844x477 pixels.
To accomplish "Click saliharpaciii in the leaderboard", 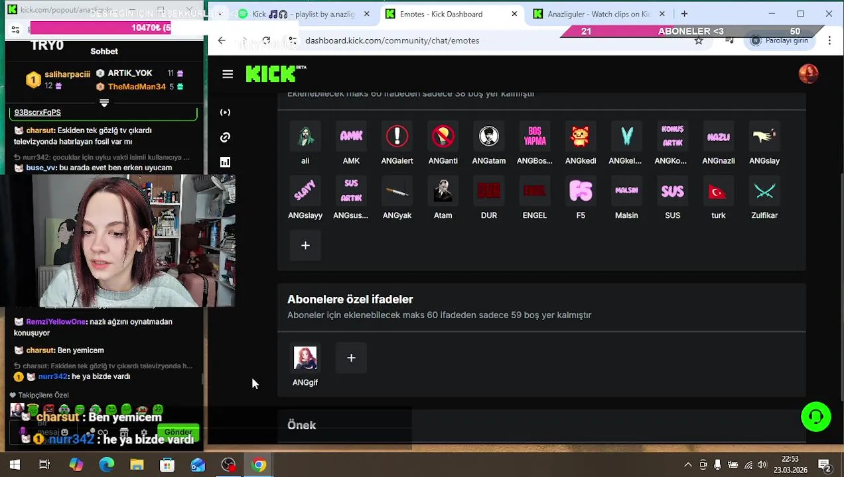I will (x=67, y=74).
